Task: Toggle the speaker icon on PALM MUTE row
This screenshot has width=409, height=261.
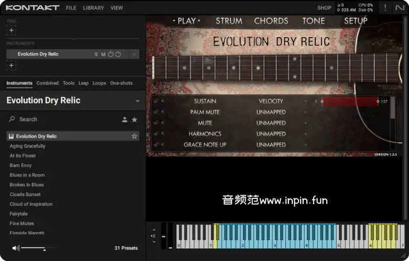Action: [x=162, y=112]
